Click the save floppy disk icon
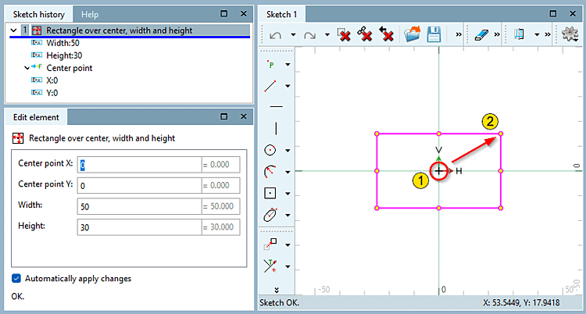Viewport: 586px width, 314px height. coord(434,34)
